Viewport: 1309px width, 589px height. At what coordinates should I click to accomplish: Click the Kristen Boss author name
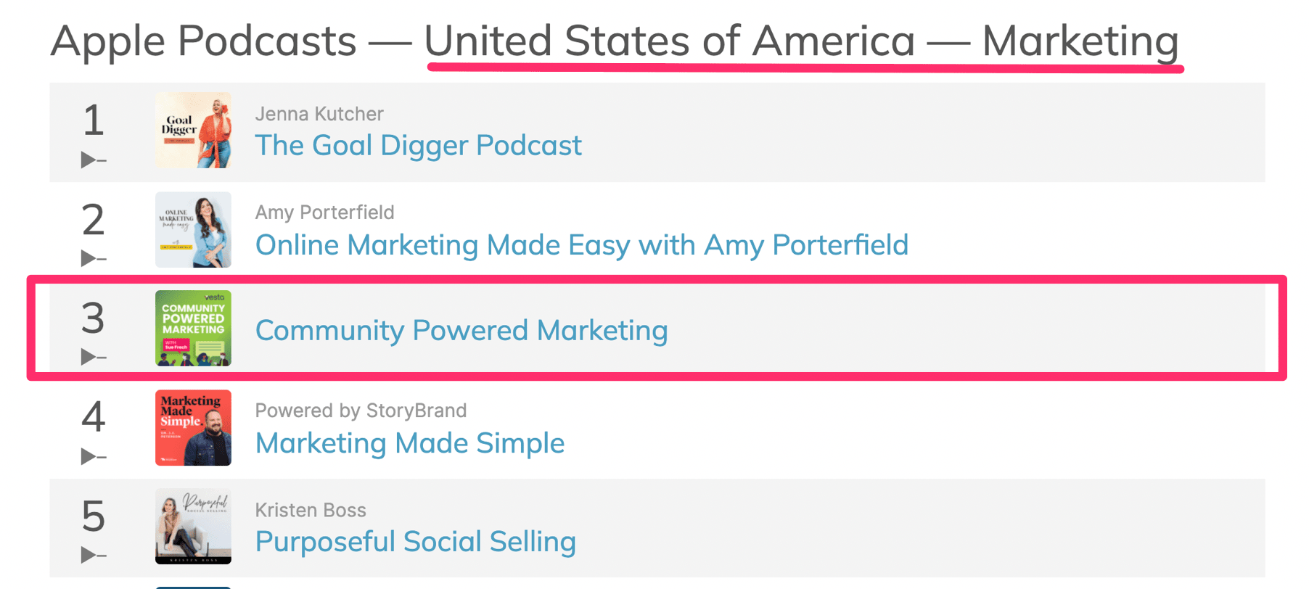pos(310,510)
